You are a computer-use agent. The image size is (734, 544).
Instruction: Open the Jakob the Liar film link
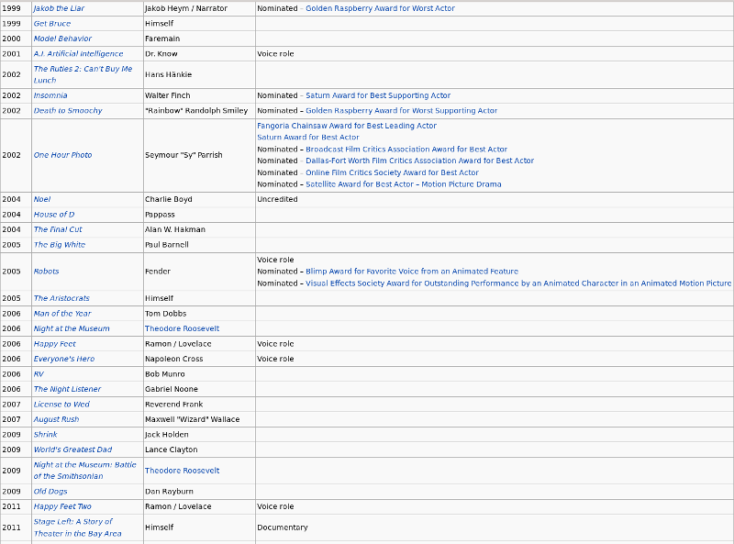59,8
